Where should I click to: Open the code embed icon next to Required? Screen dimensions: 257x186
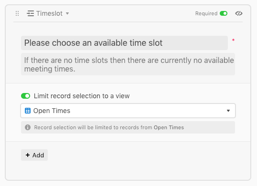(x=239, y=13)
